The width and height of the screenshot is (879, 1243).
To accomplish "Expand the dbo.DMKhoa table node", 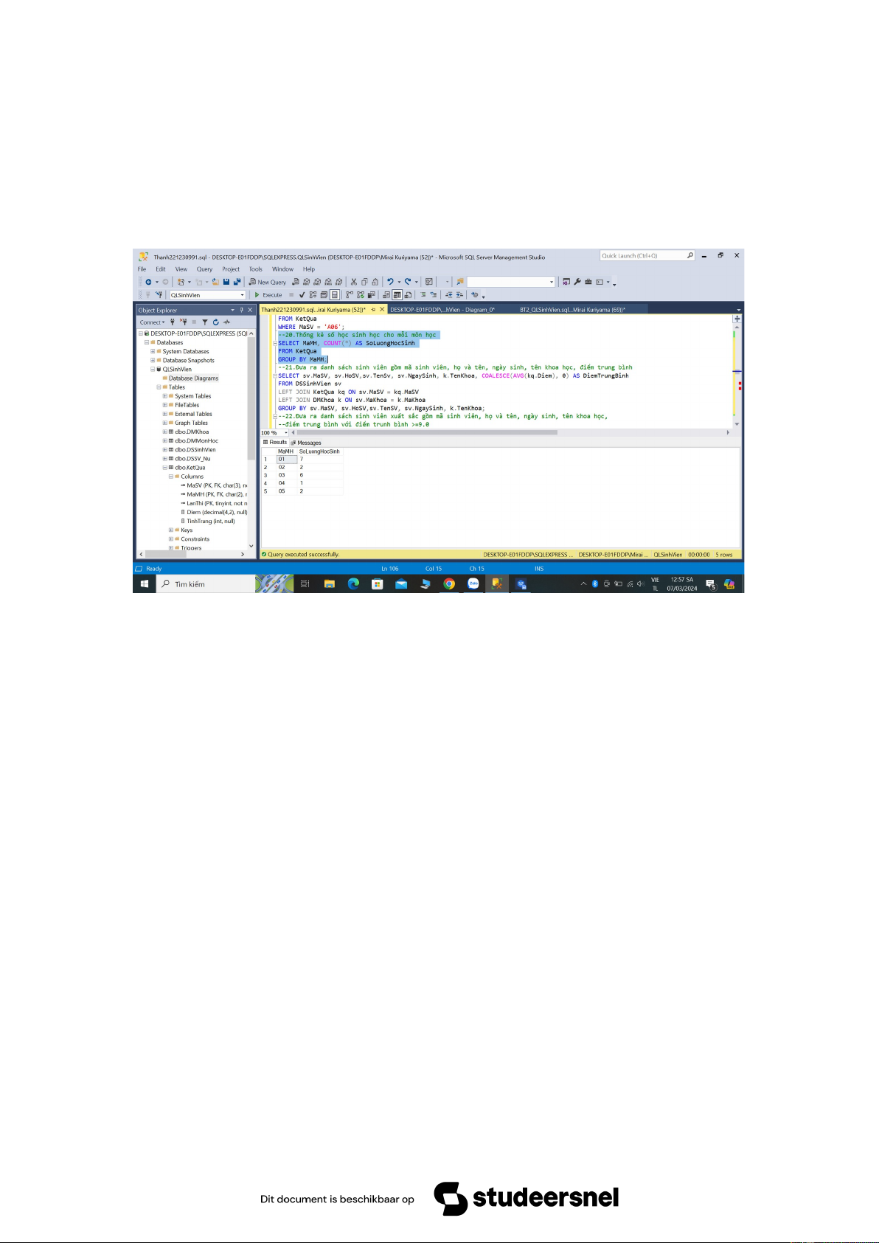I will click(x=165, y=432).
